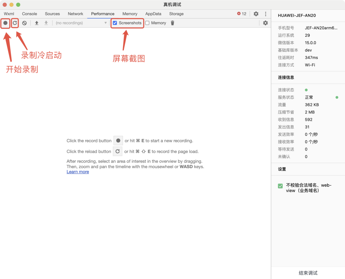Open the three-dot customize menu
This screenshot has height=279, width=345.
265,14
